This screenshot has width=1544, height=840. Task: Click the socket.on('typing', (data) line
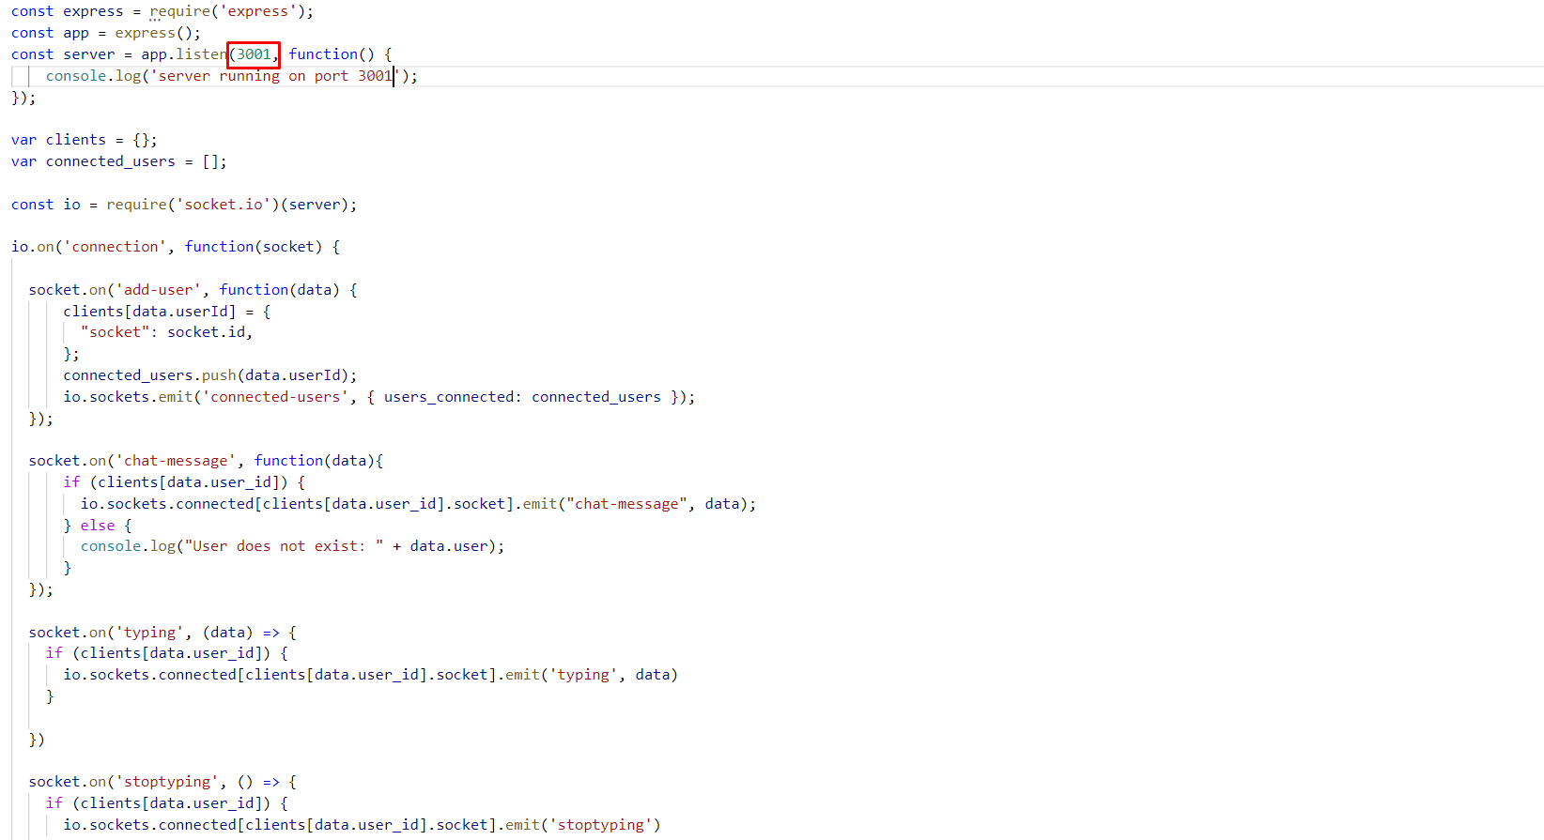click(162, 633)
